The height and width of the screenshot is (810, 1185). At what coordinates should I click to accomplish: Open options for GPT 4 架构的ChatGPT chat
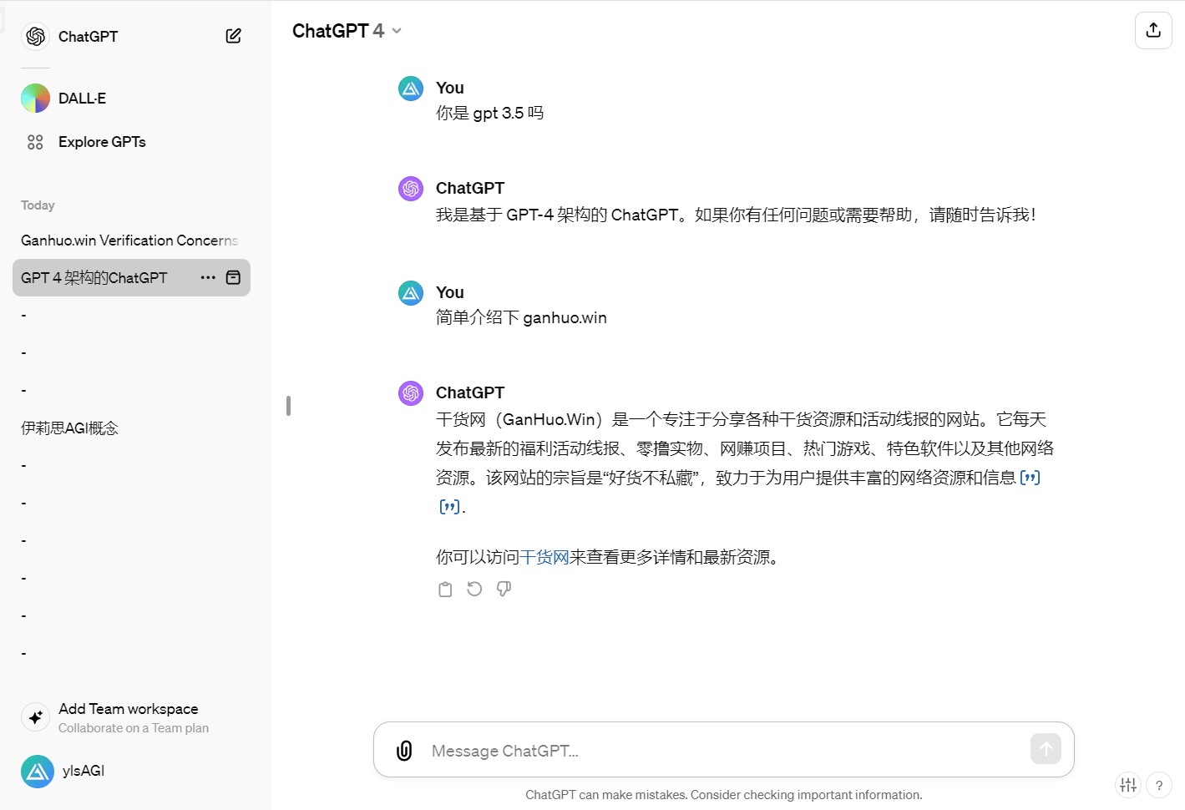tap(208, 277)
